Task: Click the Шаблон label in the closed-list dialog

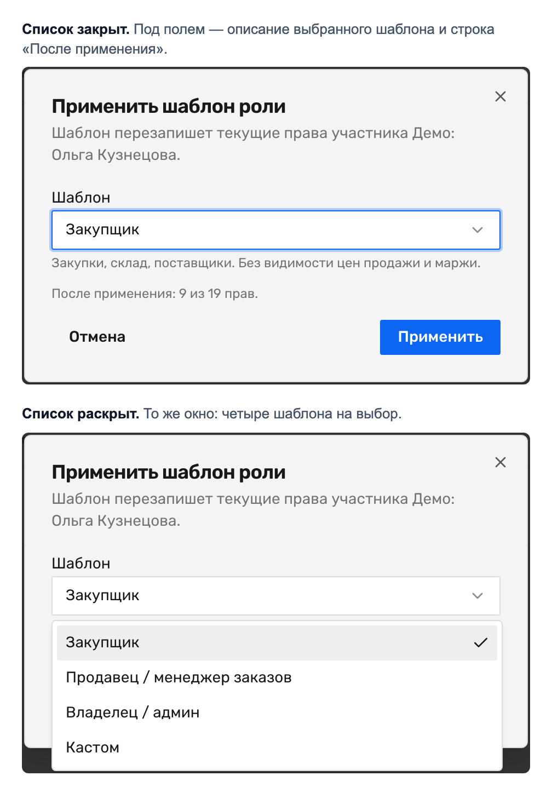Action: (81, 198)
